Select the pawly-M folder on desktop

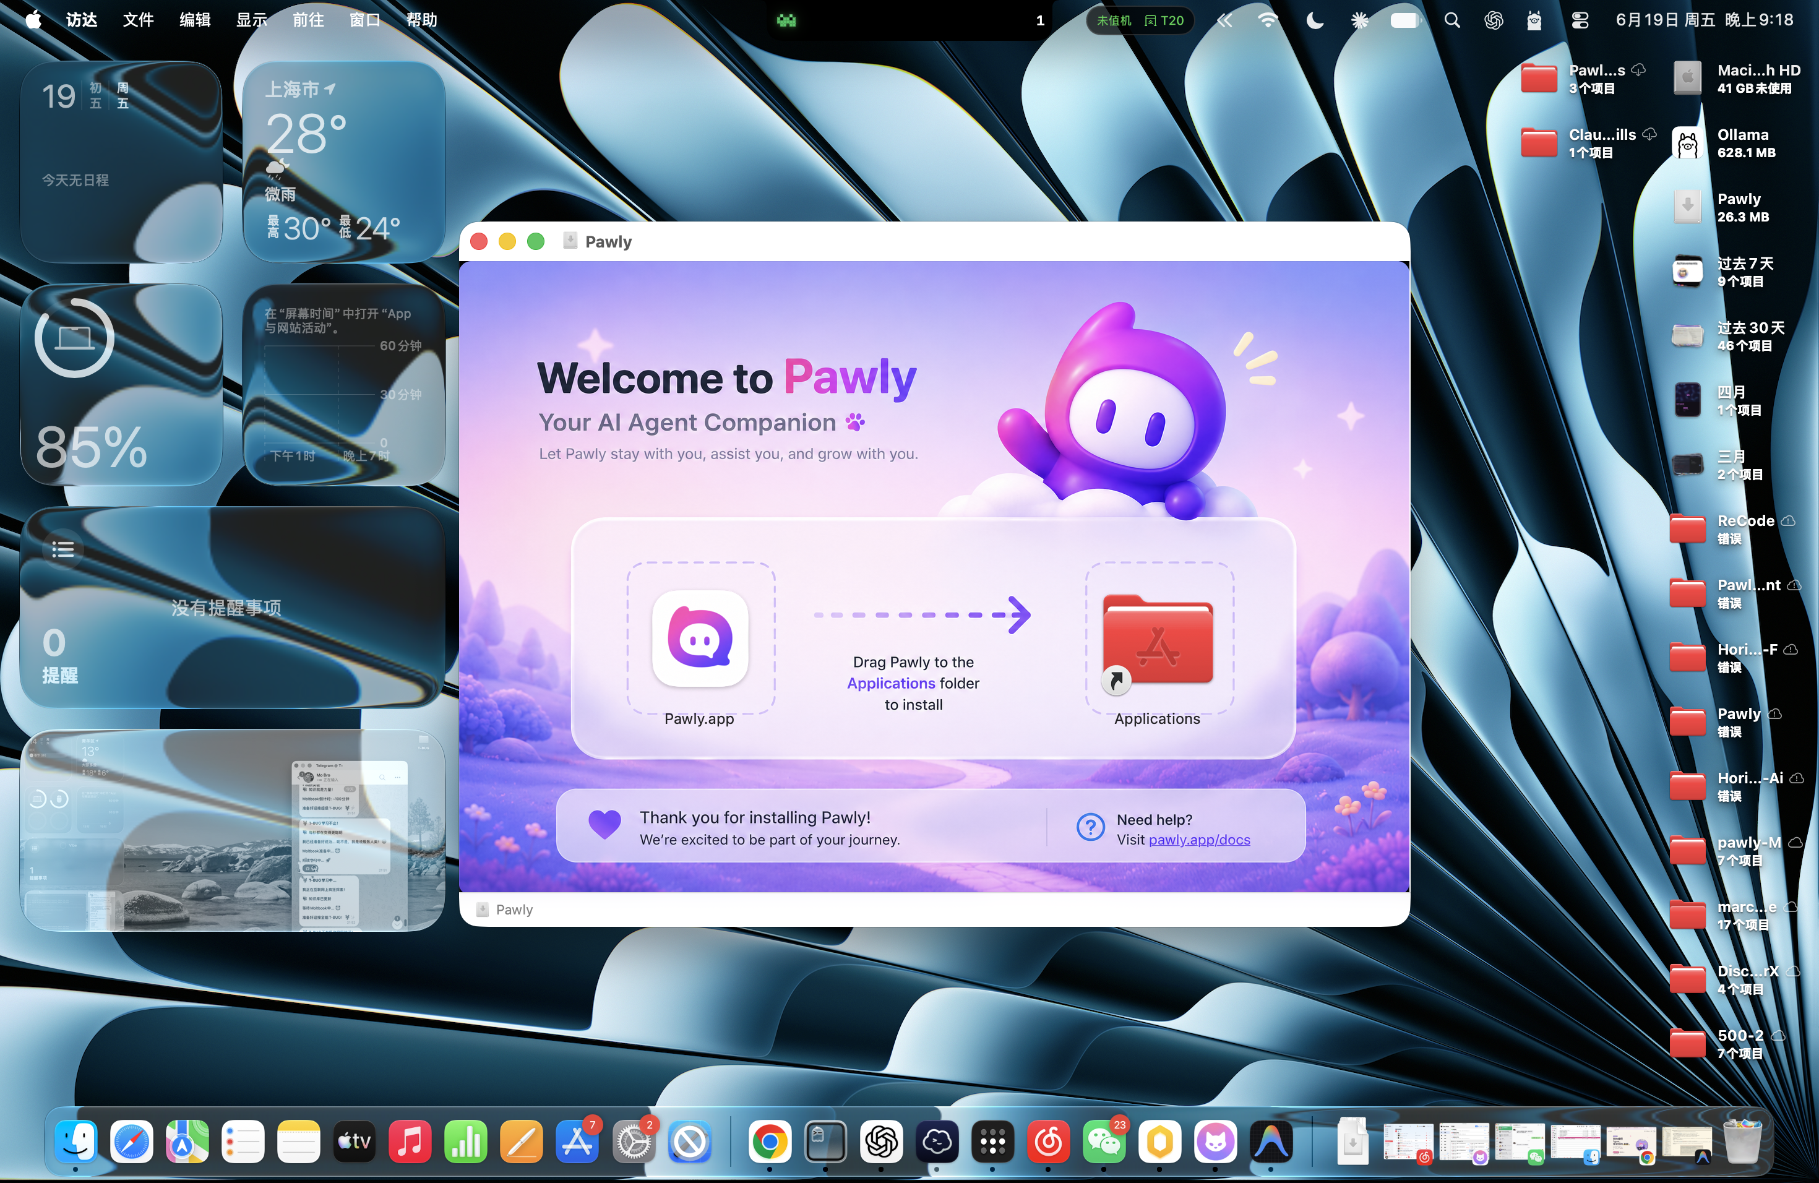[x=1688, y=851]
